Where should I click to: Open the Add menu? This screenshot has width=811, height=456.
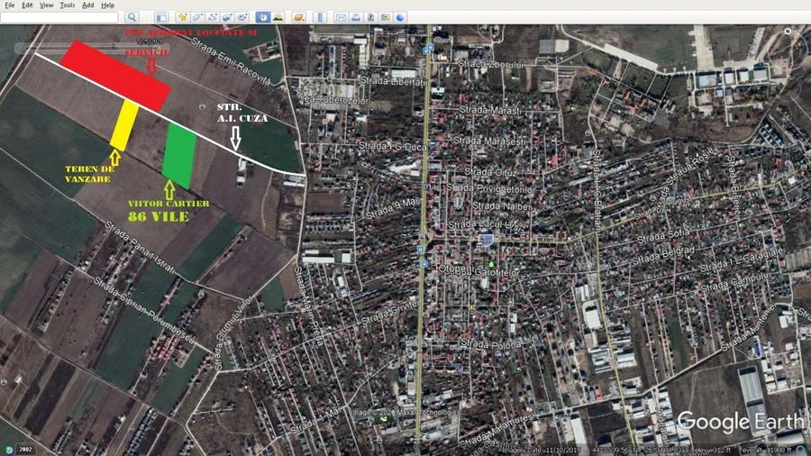coord(87,5)
